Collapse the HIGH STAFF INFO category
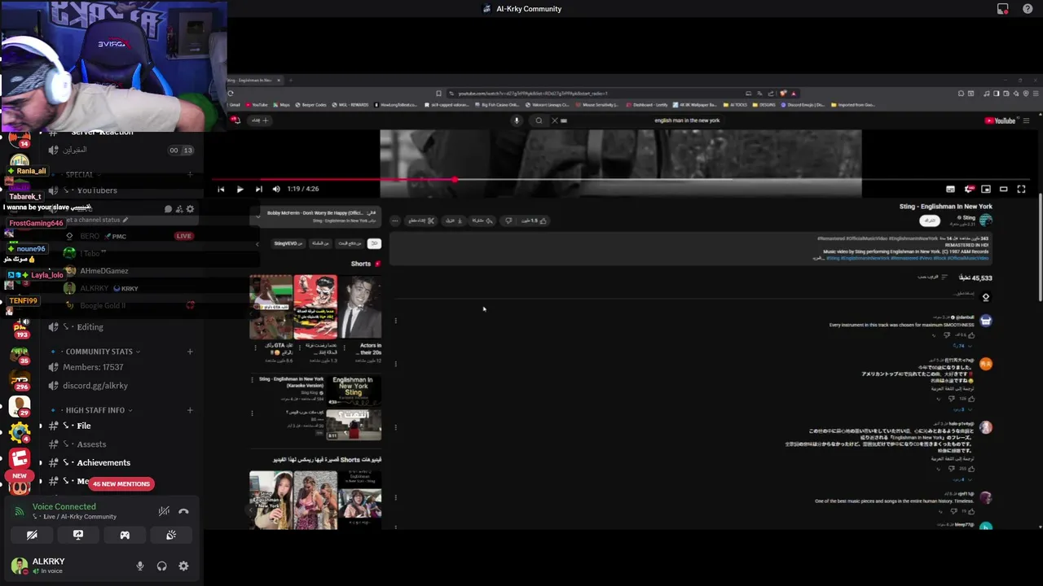 (95, 410)
